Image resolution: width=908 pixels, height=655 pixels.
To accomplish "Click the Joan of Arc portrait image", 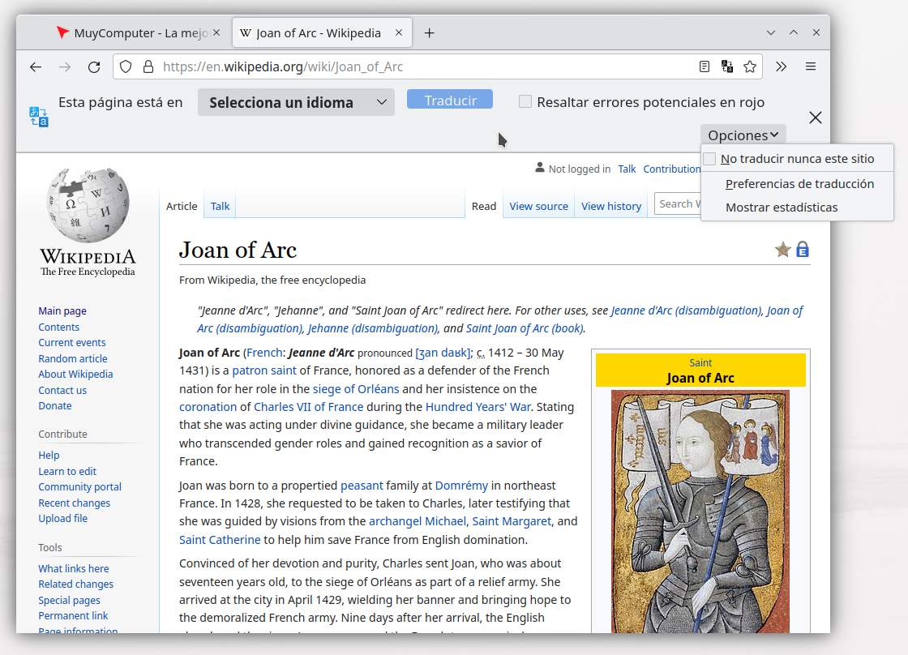I will pos(700,512).
